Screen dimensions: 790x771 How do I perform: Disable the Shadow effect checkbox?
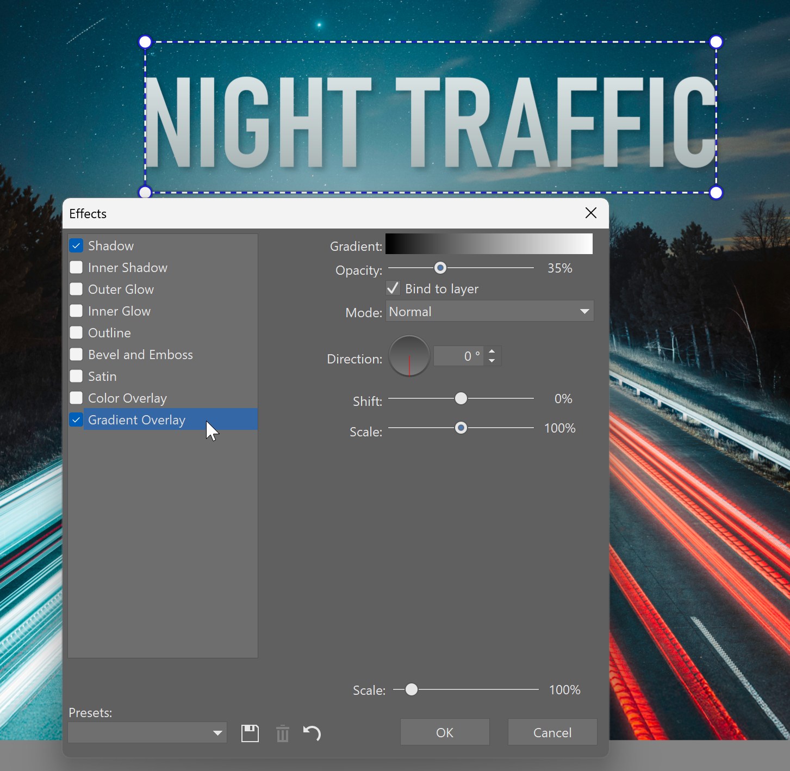76,246
